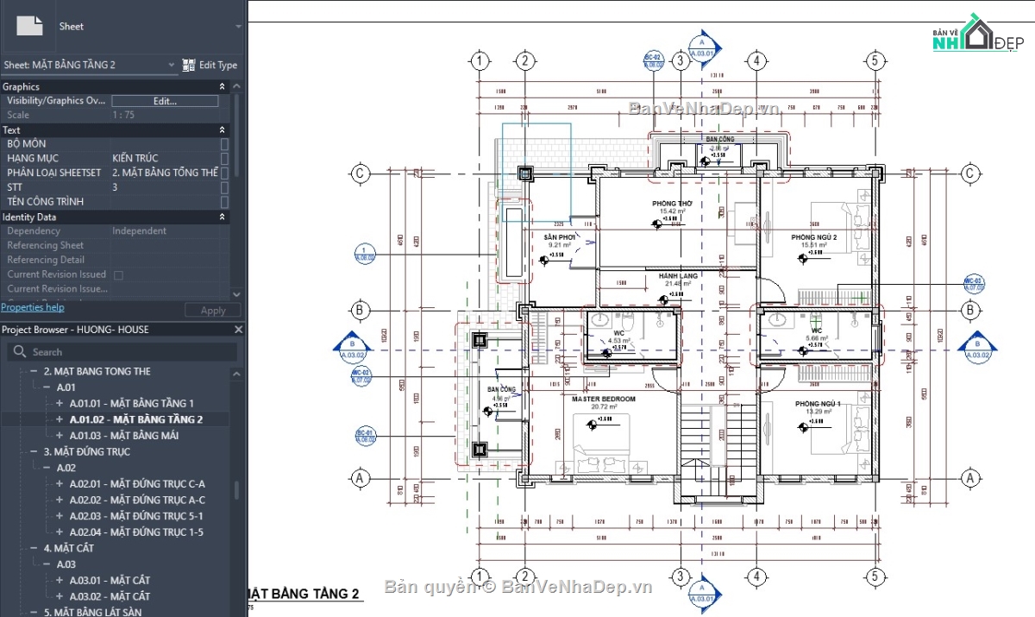Collapse the A.01 tree node

[x=47, y=387]
